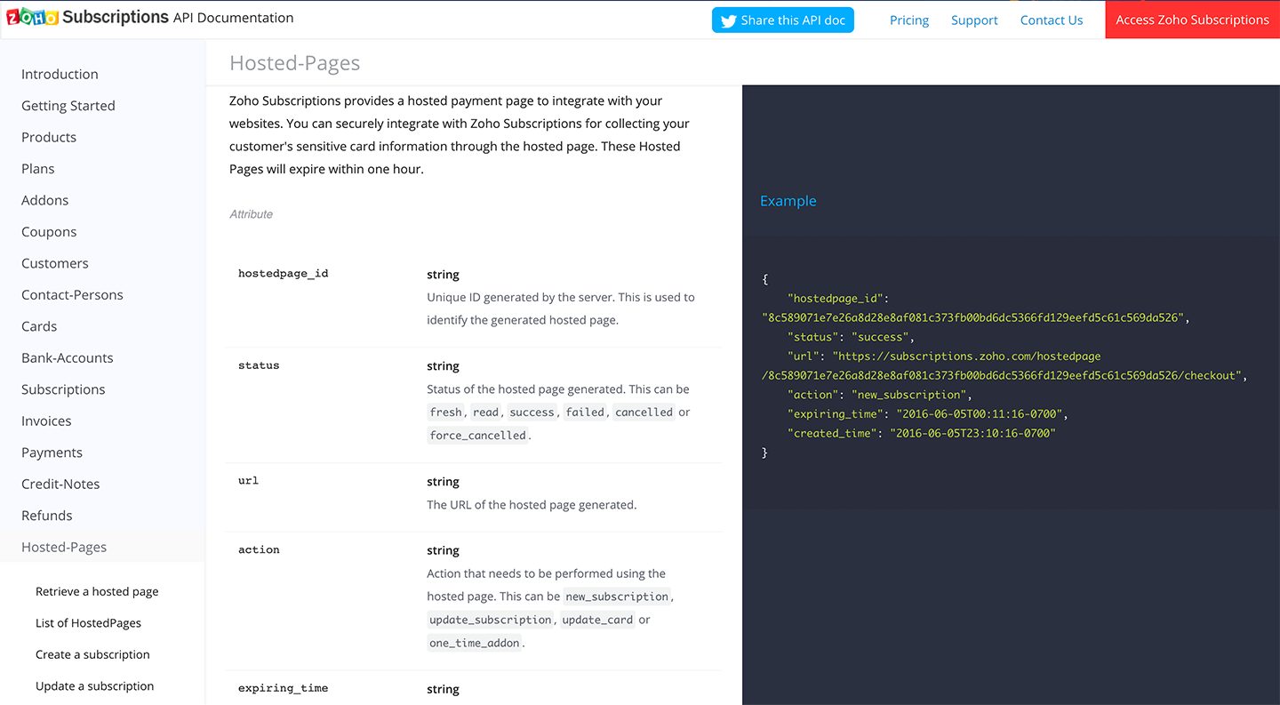Open 'Create a subscription' sub-item
This screenshot has height=705, width=1280.
point(92,654)
